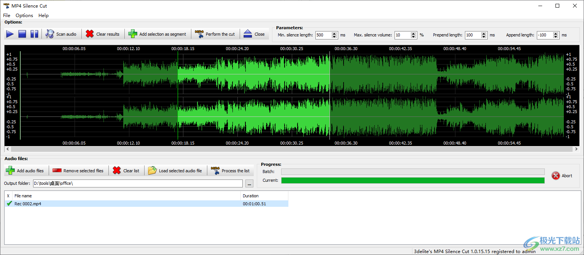Add selection as segment
The height and width of the screenshot is (255, 584).
(158, 34)
